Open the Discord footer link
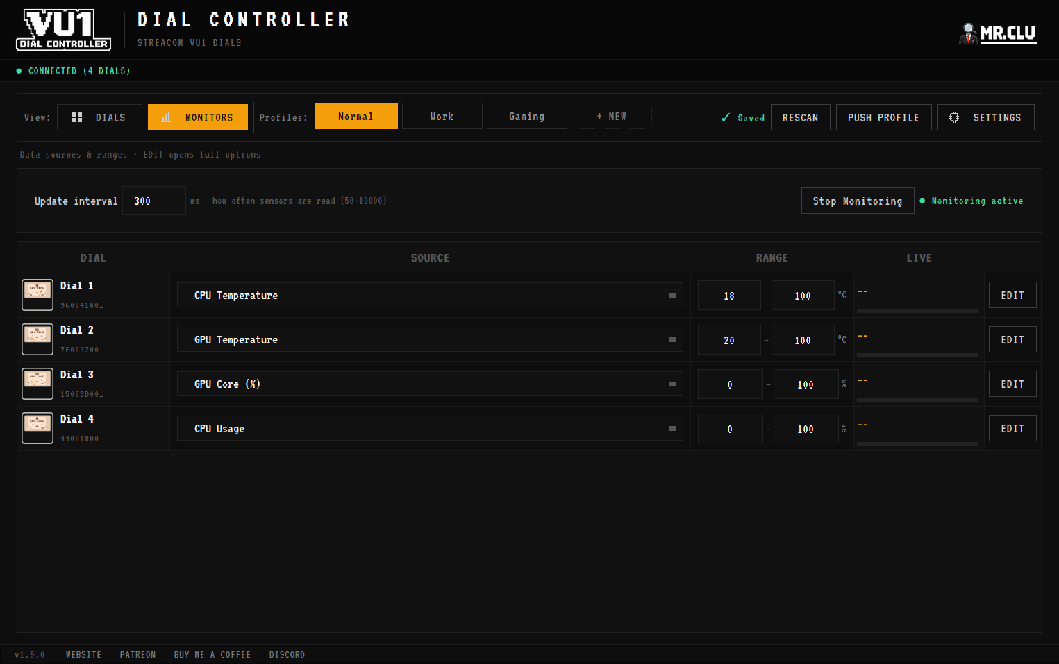 click(x=287, y=654)
